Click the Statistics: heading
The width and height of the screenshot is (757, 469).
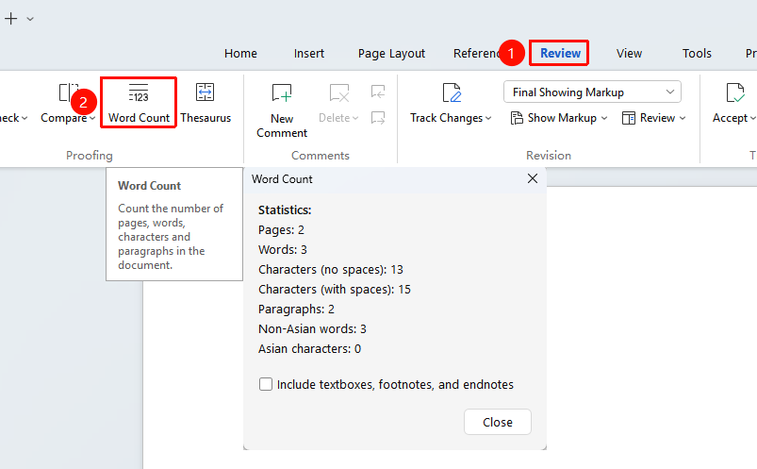point(285,209)
